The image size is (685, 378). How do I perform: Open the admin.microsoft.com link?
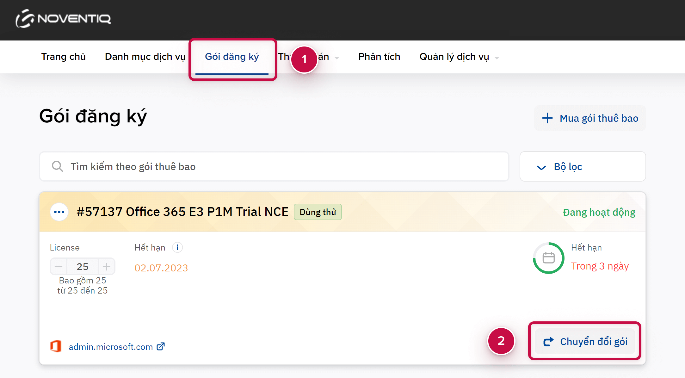coord(111,347)
